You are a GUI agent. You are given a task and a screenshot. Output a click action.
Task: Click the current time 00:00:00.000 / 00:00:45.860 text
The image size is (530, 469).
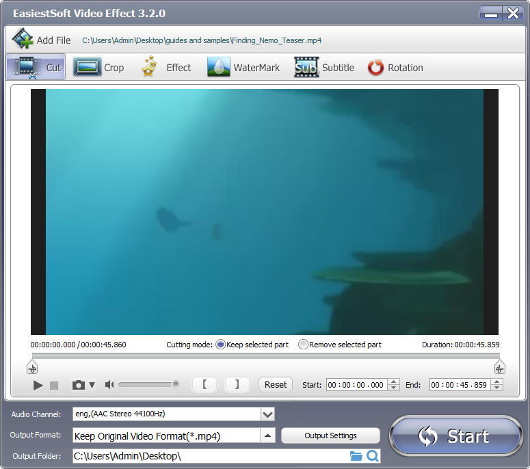(78, 345)
